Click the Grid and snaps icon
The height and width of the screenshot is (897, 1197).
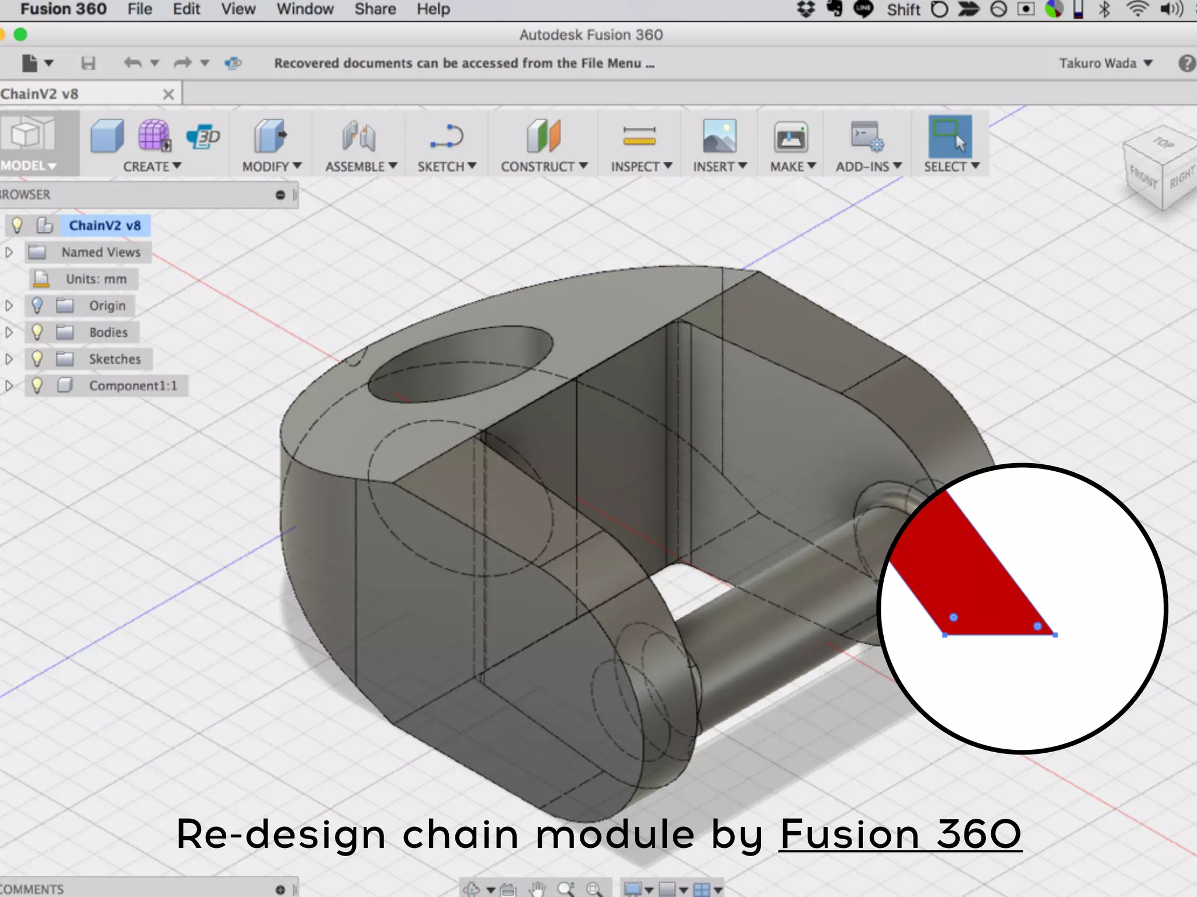tap(667, 889)
